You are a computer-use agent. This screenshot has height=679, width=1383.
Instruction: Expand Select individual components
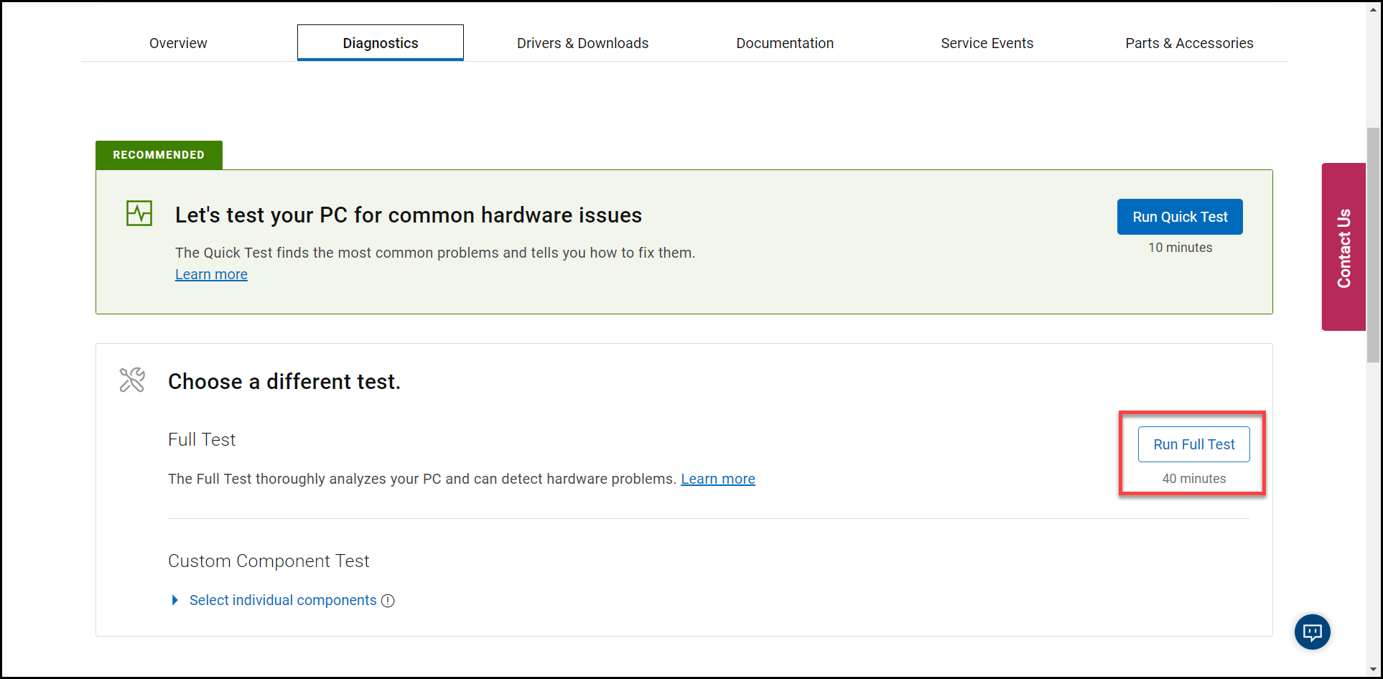point(283,600)
